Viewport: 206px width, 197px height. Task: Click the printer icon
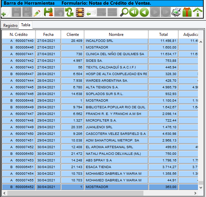coord(176,12)
